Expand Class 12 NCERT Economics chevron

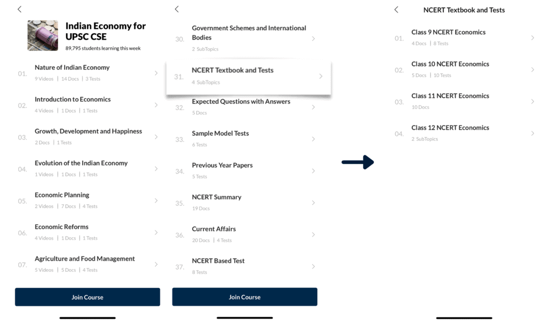click(533, 133)
